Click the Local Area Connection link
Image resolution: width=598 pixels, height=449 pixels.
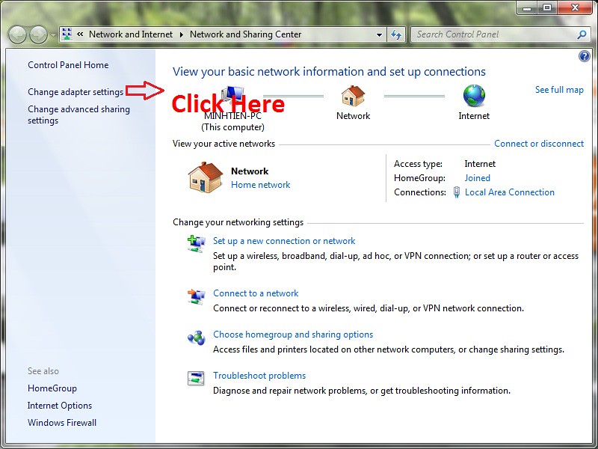(509, 192)
